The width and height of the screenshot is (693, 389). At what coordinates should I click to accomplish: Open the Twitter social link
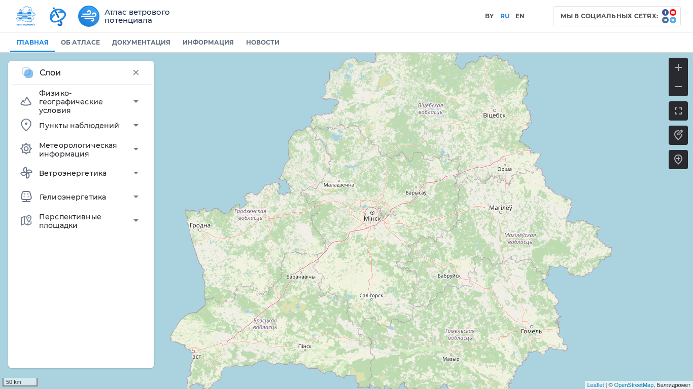pos(673,20)
